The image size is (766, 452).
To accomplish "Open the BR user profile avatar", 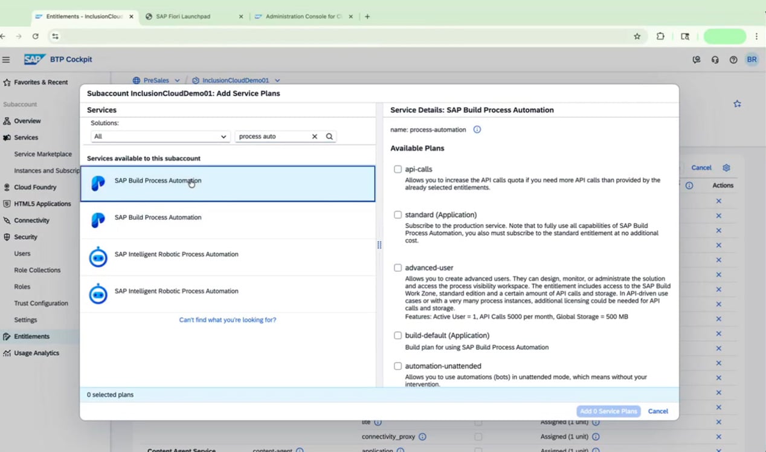I will pos(752,59).
